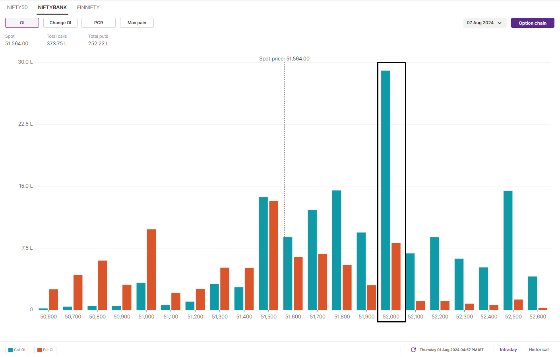Screen dimensions: 560x357
Task: Click the 50,700 put OI bar
Action: pyautogui.click(x=78, y=293)
